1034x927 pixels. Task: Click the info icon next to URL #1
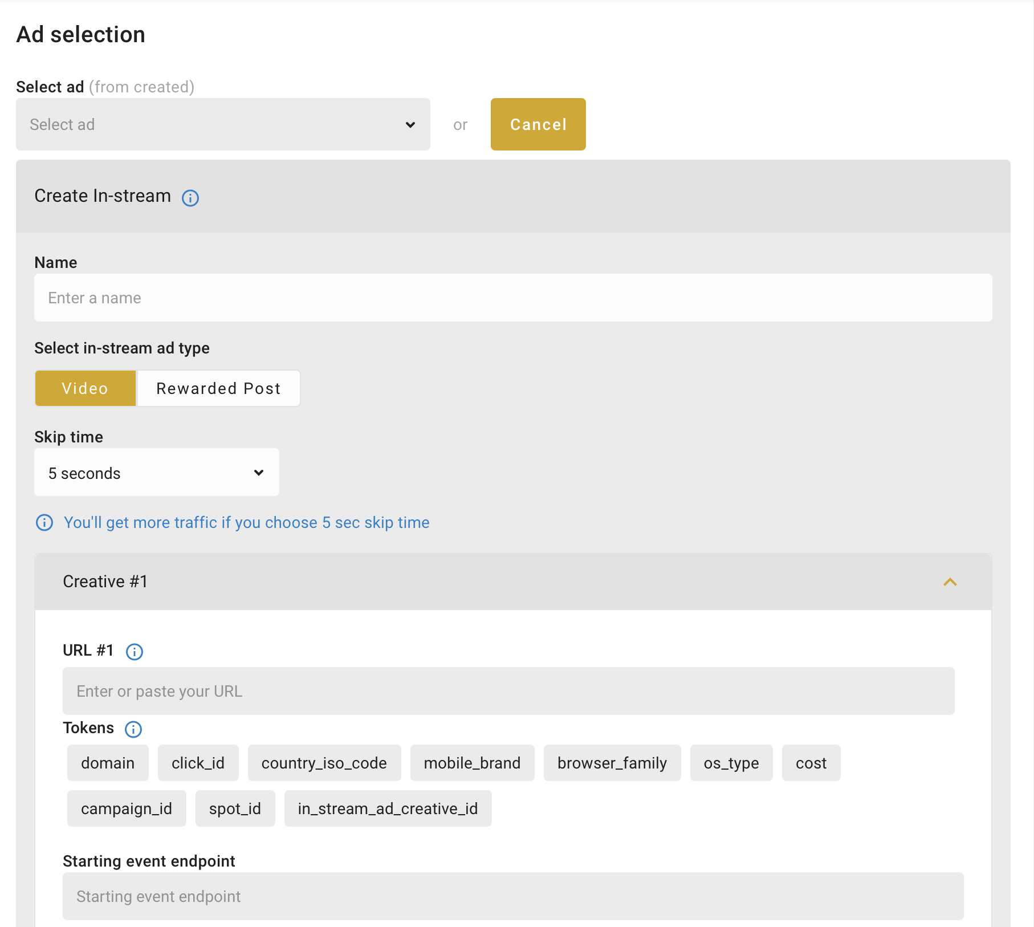point(135,652)
